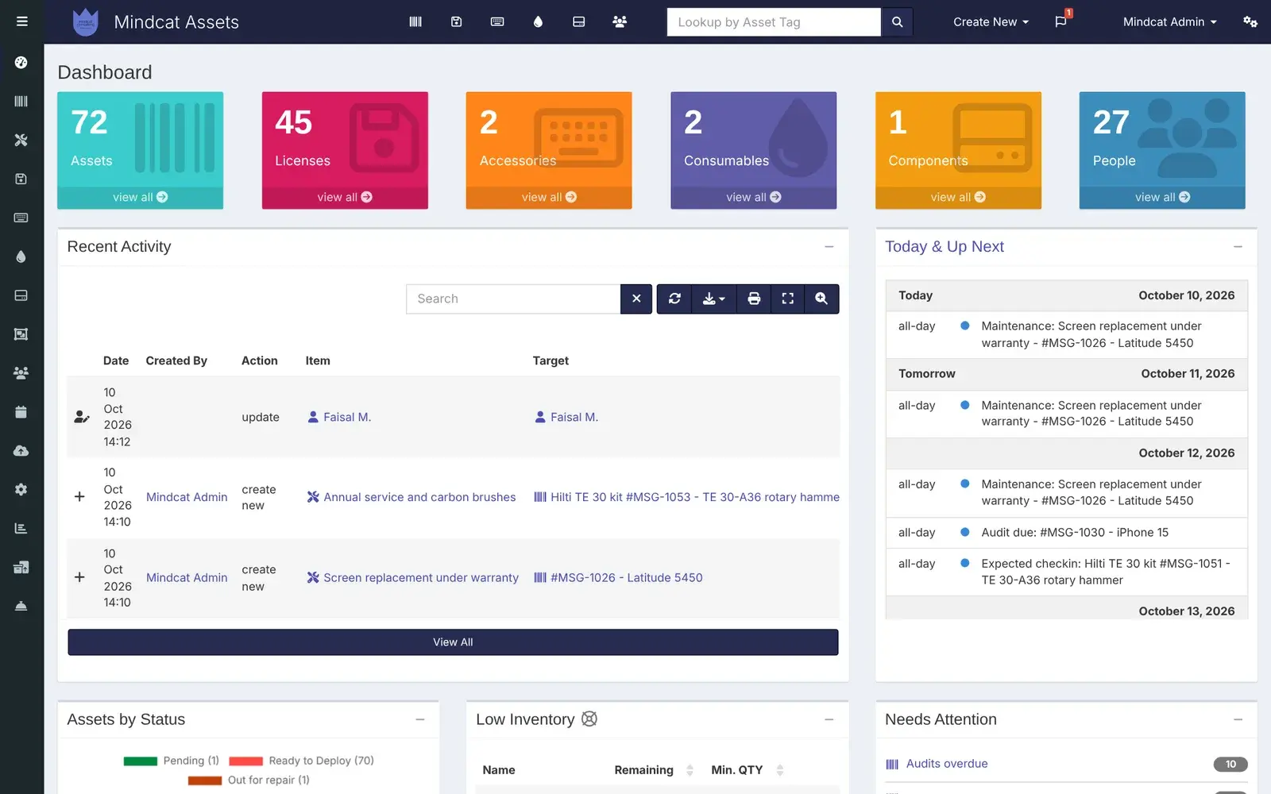Focus the Recent Activity Search field
The height and width of the screenshot is (794, 1271).
pyautogui.click(x=513, y=299)
